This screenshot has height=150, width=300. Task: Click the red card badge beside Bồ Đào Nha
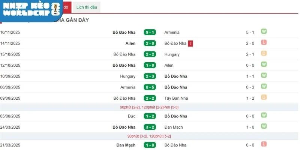(191, 43)
